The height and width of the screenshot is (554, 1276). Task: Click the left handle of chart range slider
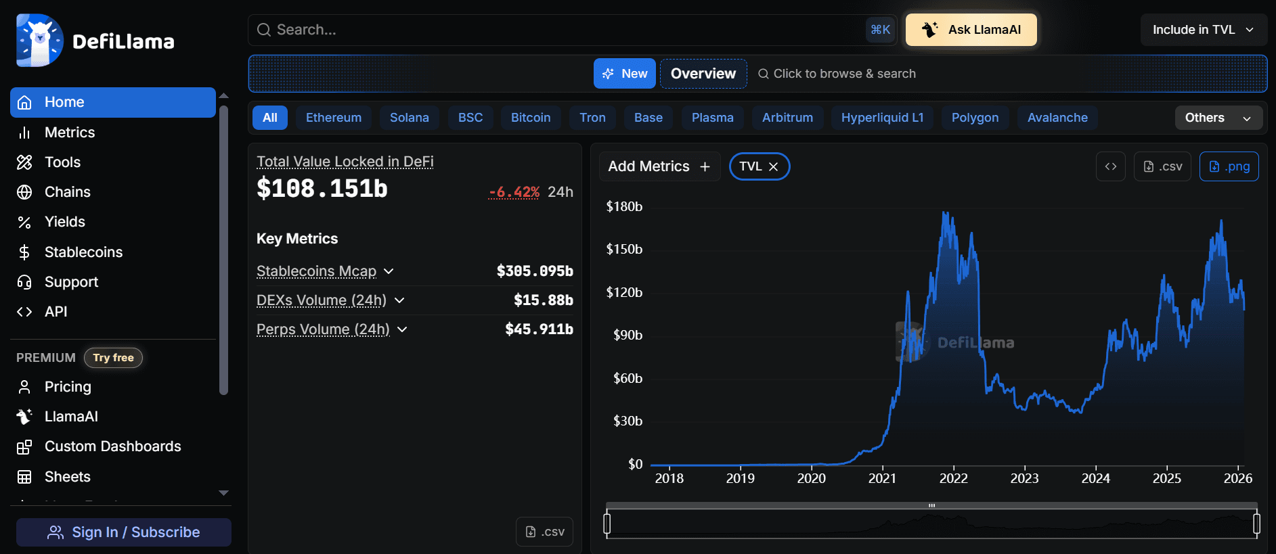(x=607, y=524)
